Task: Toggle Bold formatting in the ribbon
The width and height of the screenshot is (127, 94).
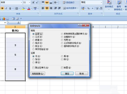Action: pyautogui.click(x=2, y=8)
